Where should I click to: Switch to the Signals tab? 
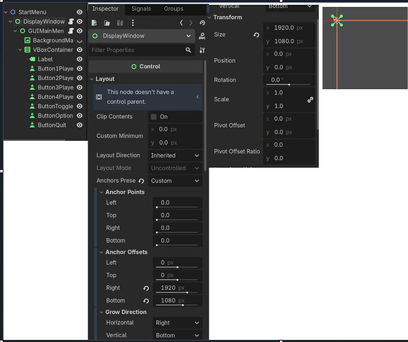(x=141, y=9)
